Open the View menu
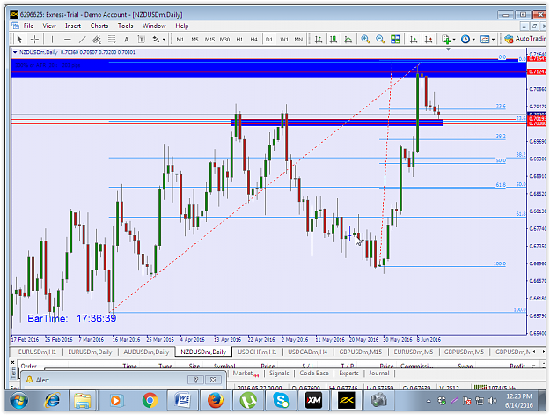This screenshot has height=415, width=550. (49, 26)
